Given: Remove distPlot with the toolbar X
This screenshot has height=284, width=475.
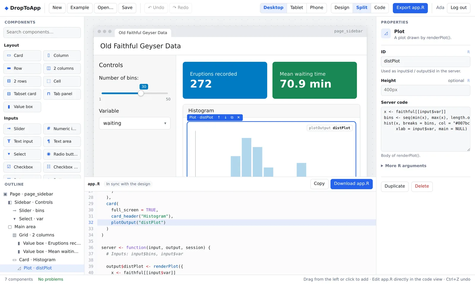Looking at the screenshot, I should pos(238,117).
